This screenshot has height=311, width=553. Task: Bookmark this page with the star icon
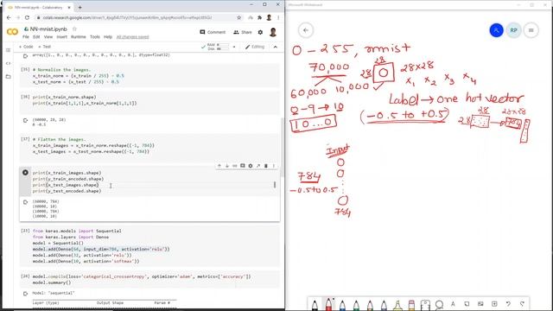239,17
